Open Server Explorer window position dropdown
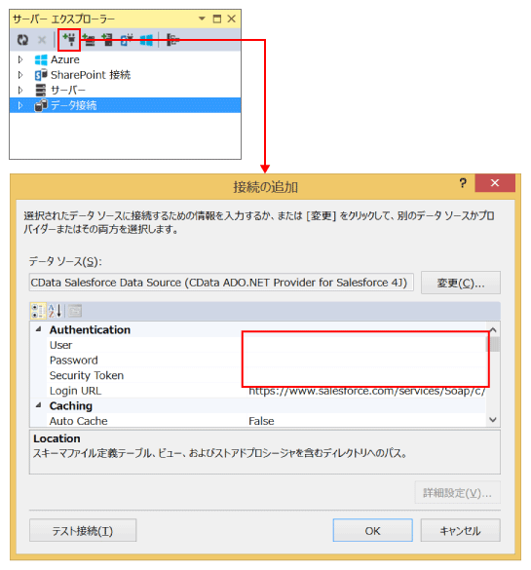Image resolution: width=531 pixels, height=570 pixels. [x=202, y=19]
